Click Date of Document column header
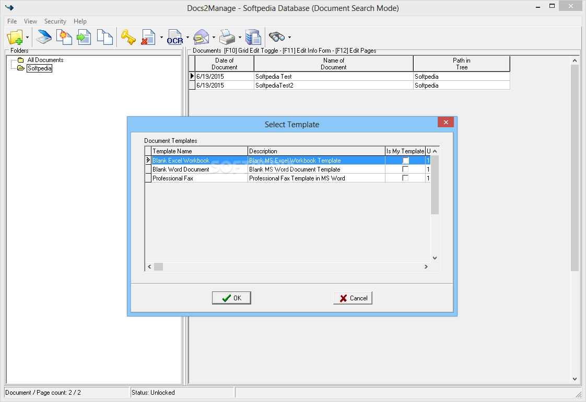586x402 pixels. [224, 64]
